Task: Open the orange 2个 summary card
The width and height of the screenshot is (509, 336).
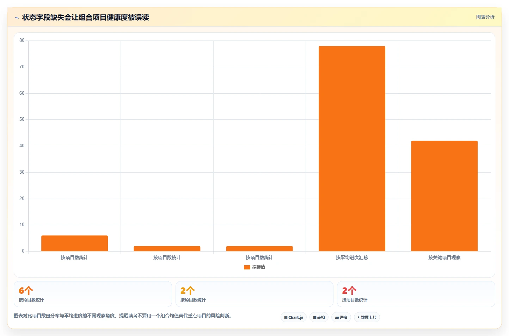Action: click(x=254, y=294)
